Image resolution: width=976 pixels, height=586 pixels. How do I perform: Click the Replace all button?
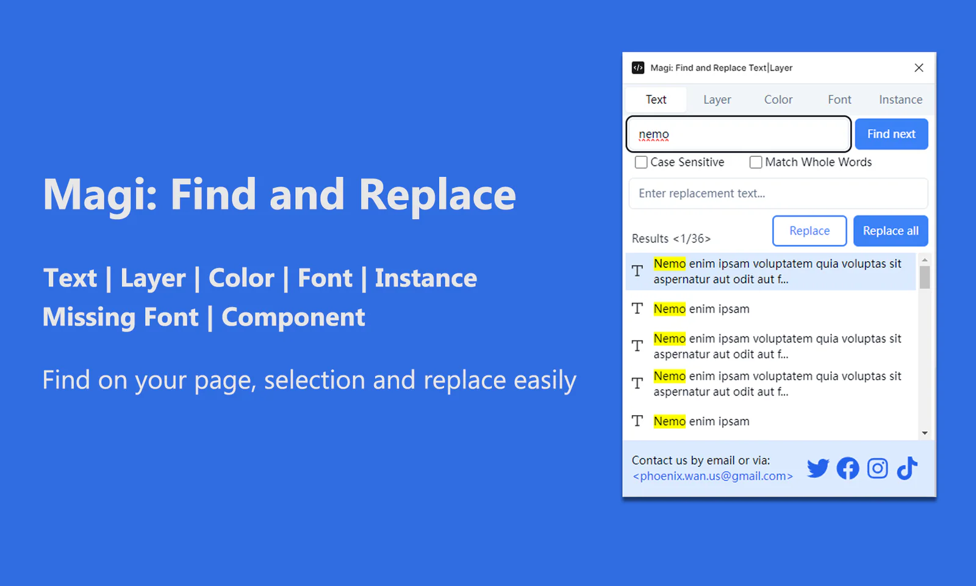tap(891, 231)
